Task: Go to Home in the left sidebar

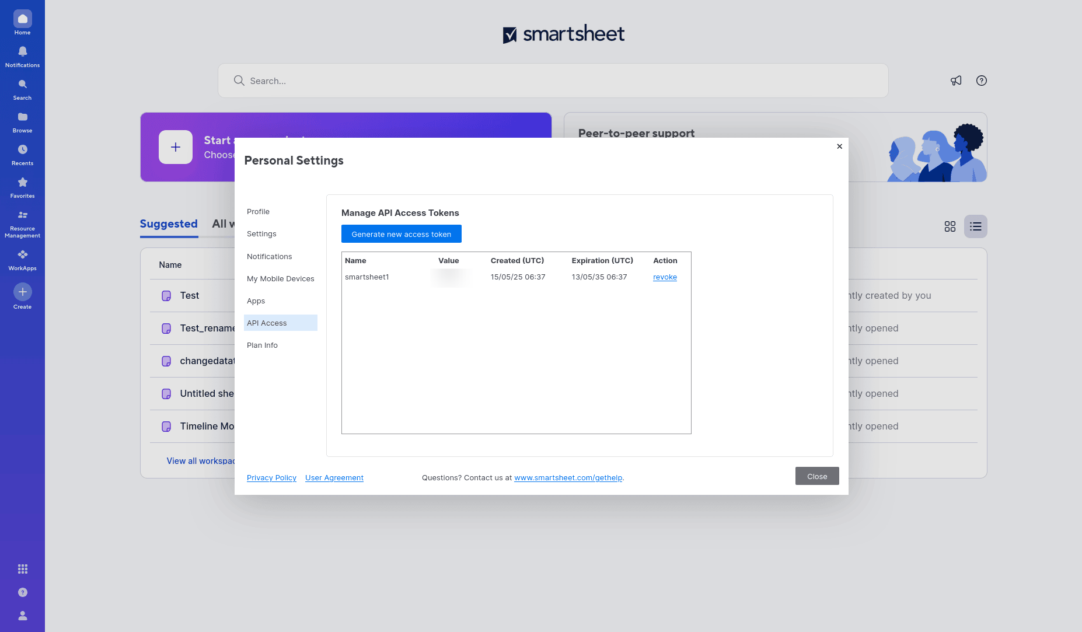Action: [x=22, y=23]
